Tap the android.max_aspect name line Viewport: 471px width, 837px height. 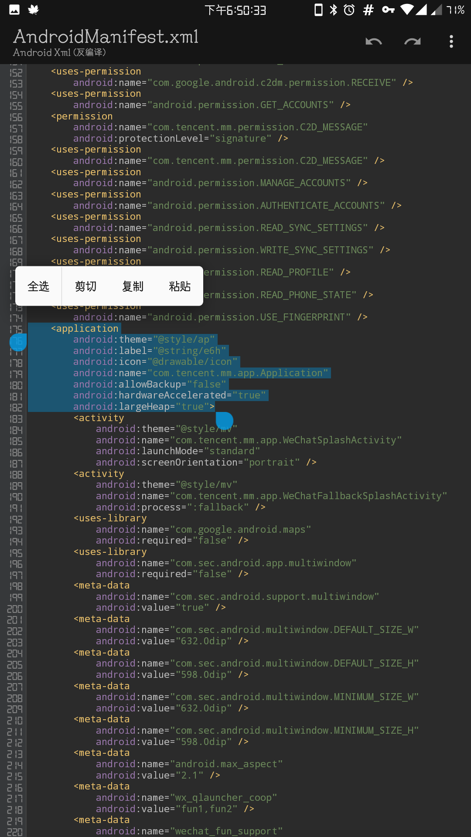189,764
